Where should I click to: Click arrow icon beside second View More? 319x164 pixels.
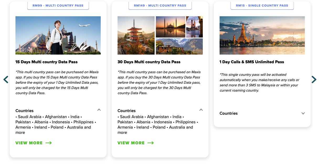coord(151,143)
